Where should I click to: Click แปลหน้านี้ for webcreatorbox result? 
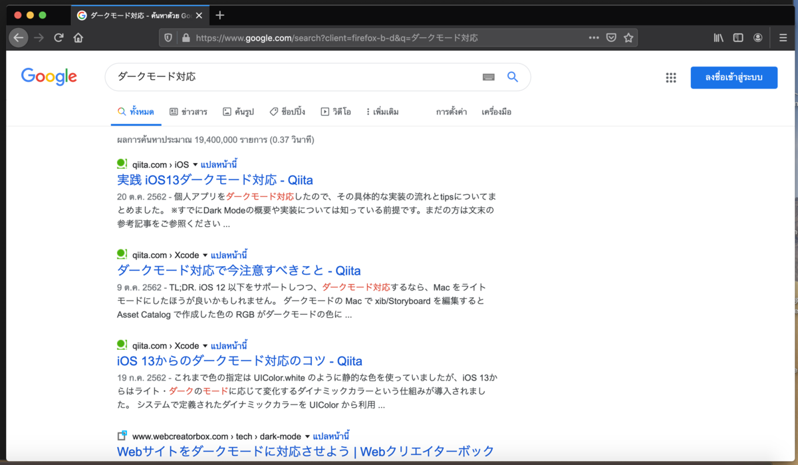point(332,436)
